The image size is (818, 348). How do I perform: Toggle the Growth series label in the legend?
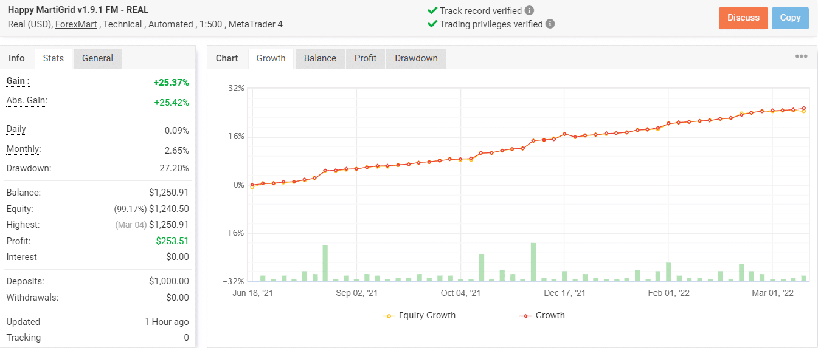click(x=550, y=315)
